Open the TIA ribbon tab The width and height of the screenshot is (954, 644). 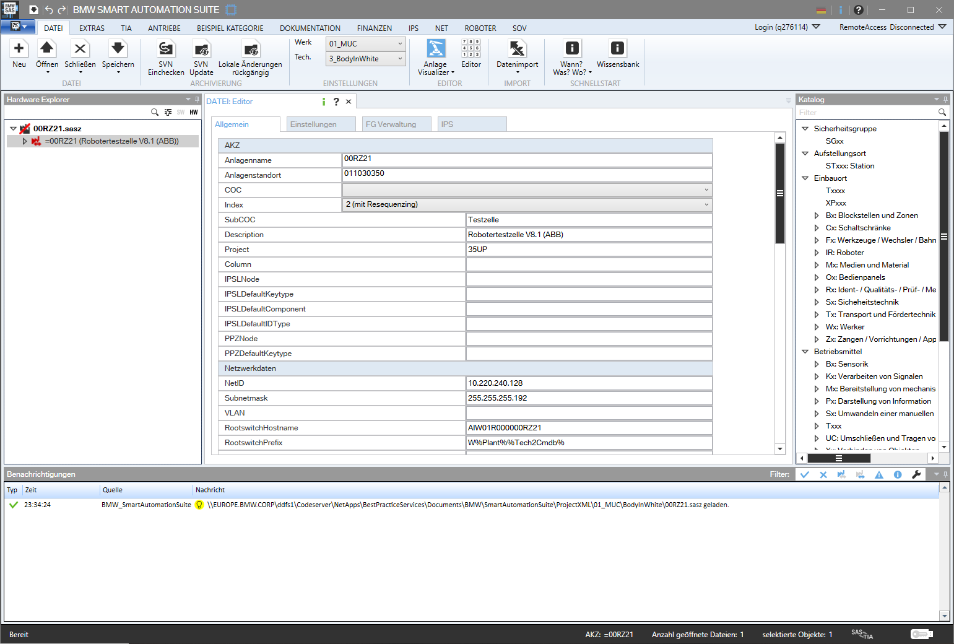(x=126, y=28)
